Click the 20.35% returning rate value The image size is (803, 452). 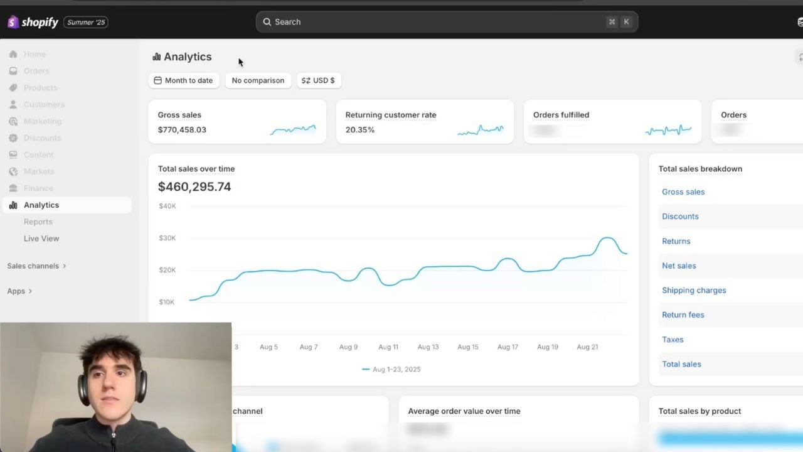coord(360,130)
